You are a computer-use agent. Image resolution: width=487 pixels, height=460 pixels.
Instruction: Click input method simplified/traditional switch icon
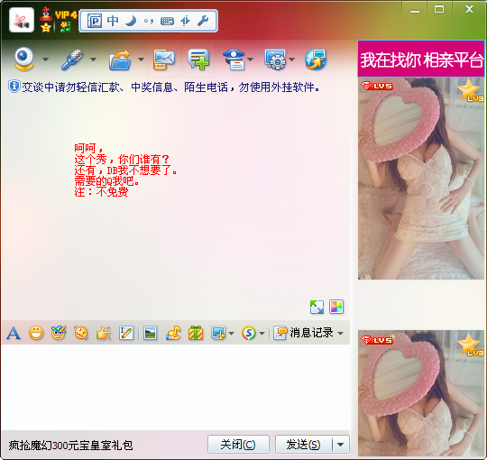tap(186, 21)
